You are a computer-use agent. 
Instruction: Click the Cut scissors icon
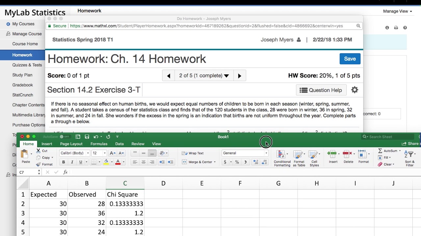(38, 151)
